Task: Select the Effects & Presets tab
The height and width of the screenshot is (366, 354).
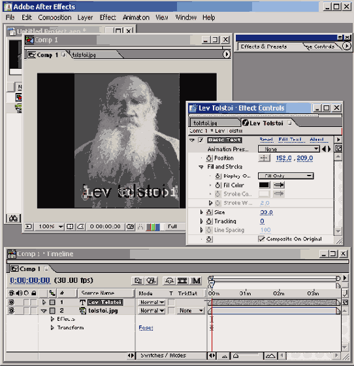Action: click(x=264, y=46)
